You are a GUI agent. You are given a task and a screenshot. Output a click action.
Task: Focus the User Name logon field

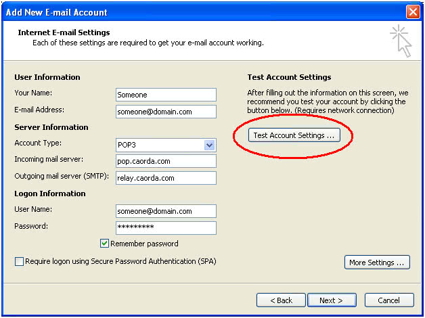coord(166,211)
